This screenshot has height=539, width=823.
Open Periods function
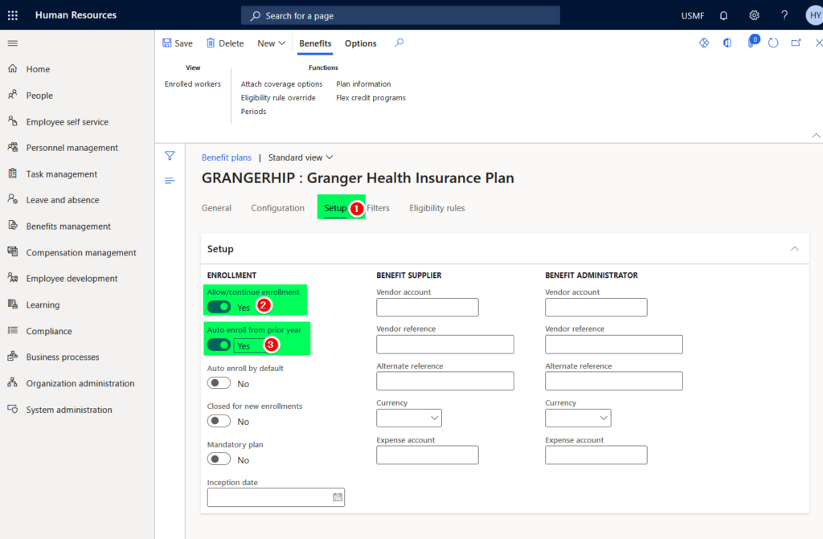click(x=253, y=112)
